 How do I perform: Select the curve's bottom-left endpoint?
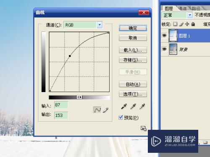pyautogui.click(x=50, y=91)
